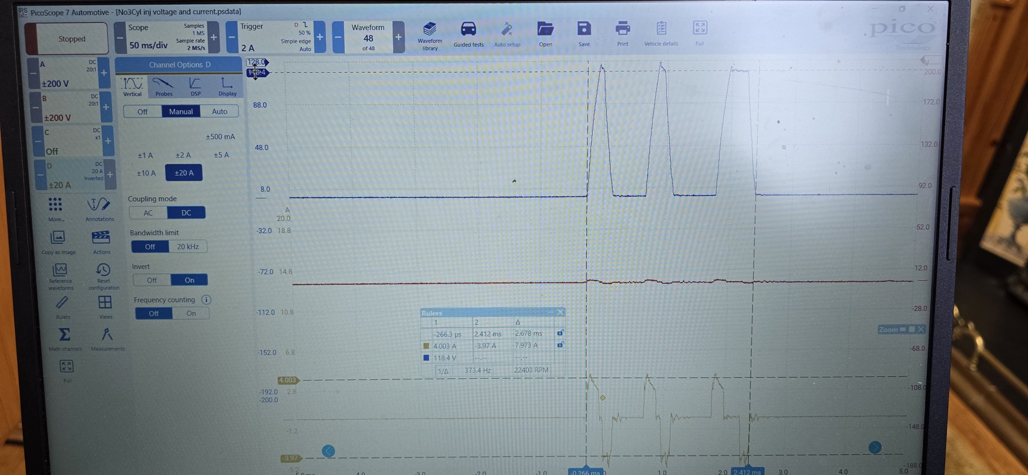This screenshot has height=475, width=1028.
Task: Set coupling mode to DC
Action: [x=186, y=213]
